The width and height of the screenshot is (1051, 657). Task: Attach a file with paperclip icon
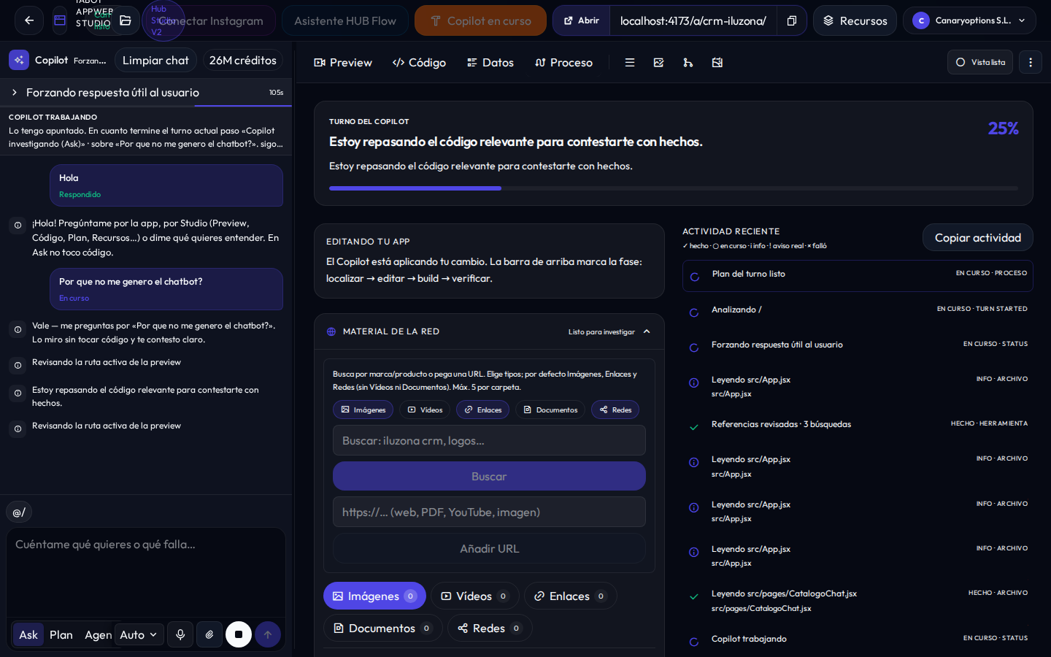[x=209, y=634]
